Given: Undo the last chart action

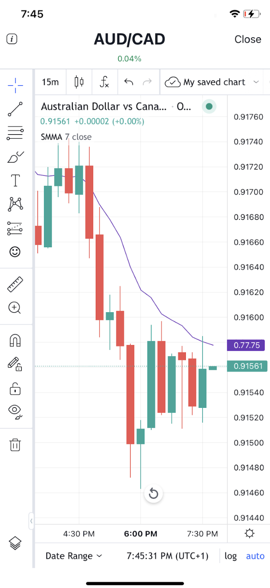Looking at the screenshot, I should click(x=129, y=82).
